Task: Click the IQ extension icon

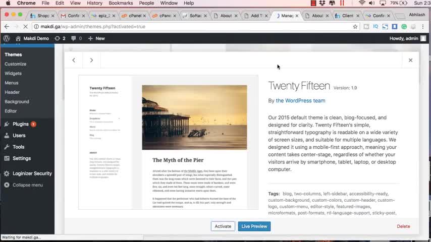Action: [x=376, y=26]
